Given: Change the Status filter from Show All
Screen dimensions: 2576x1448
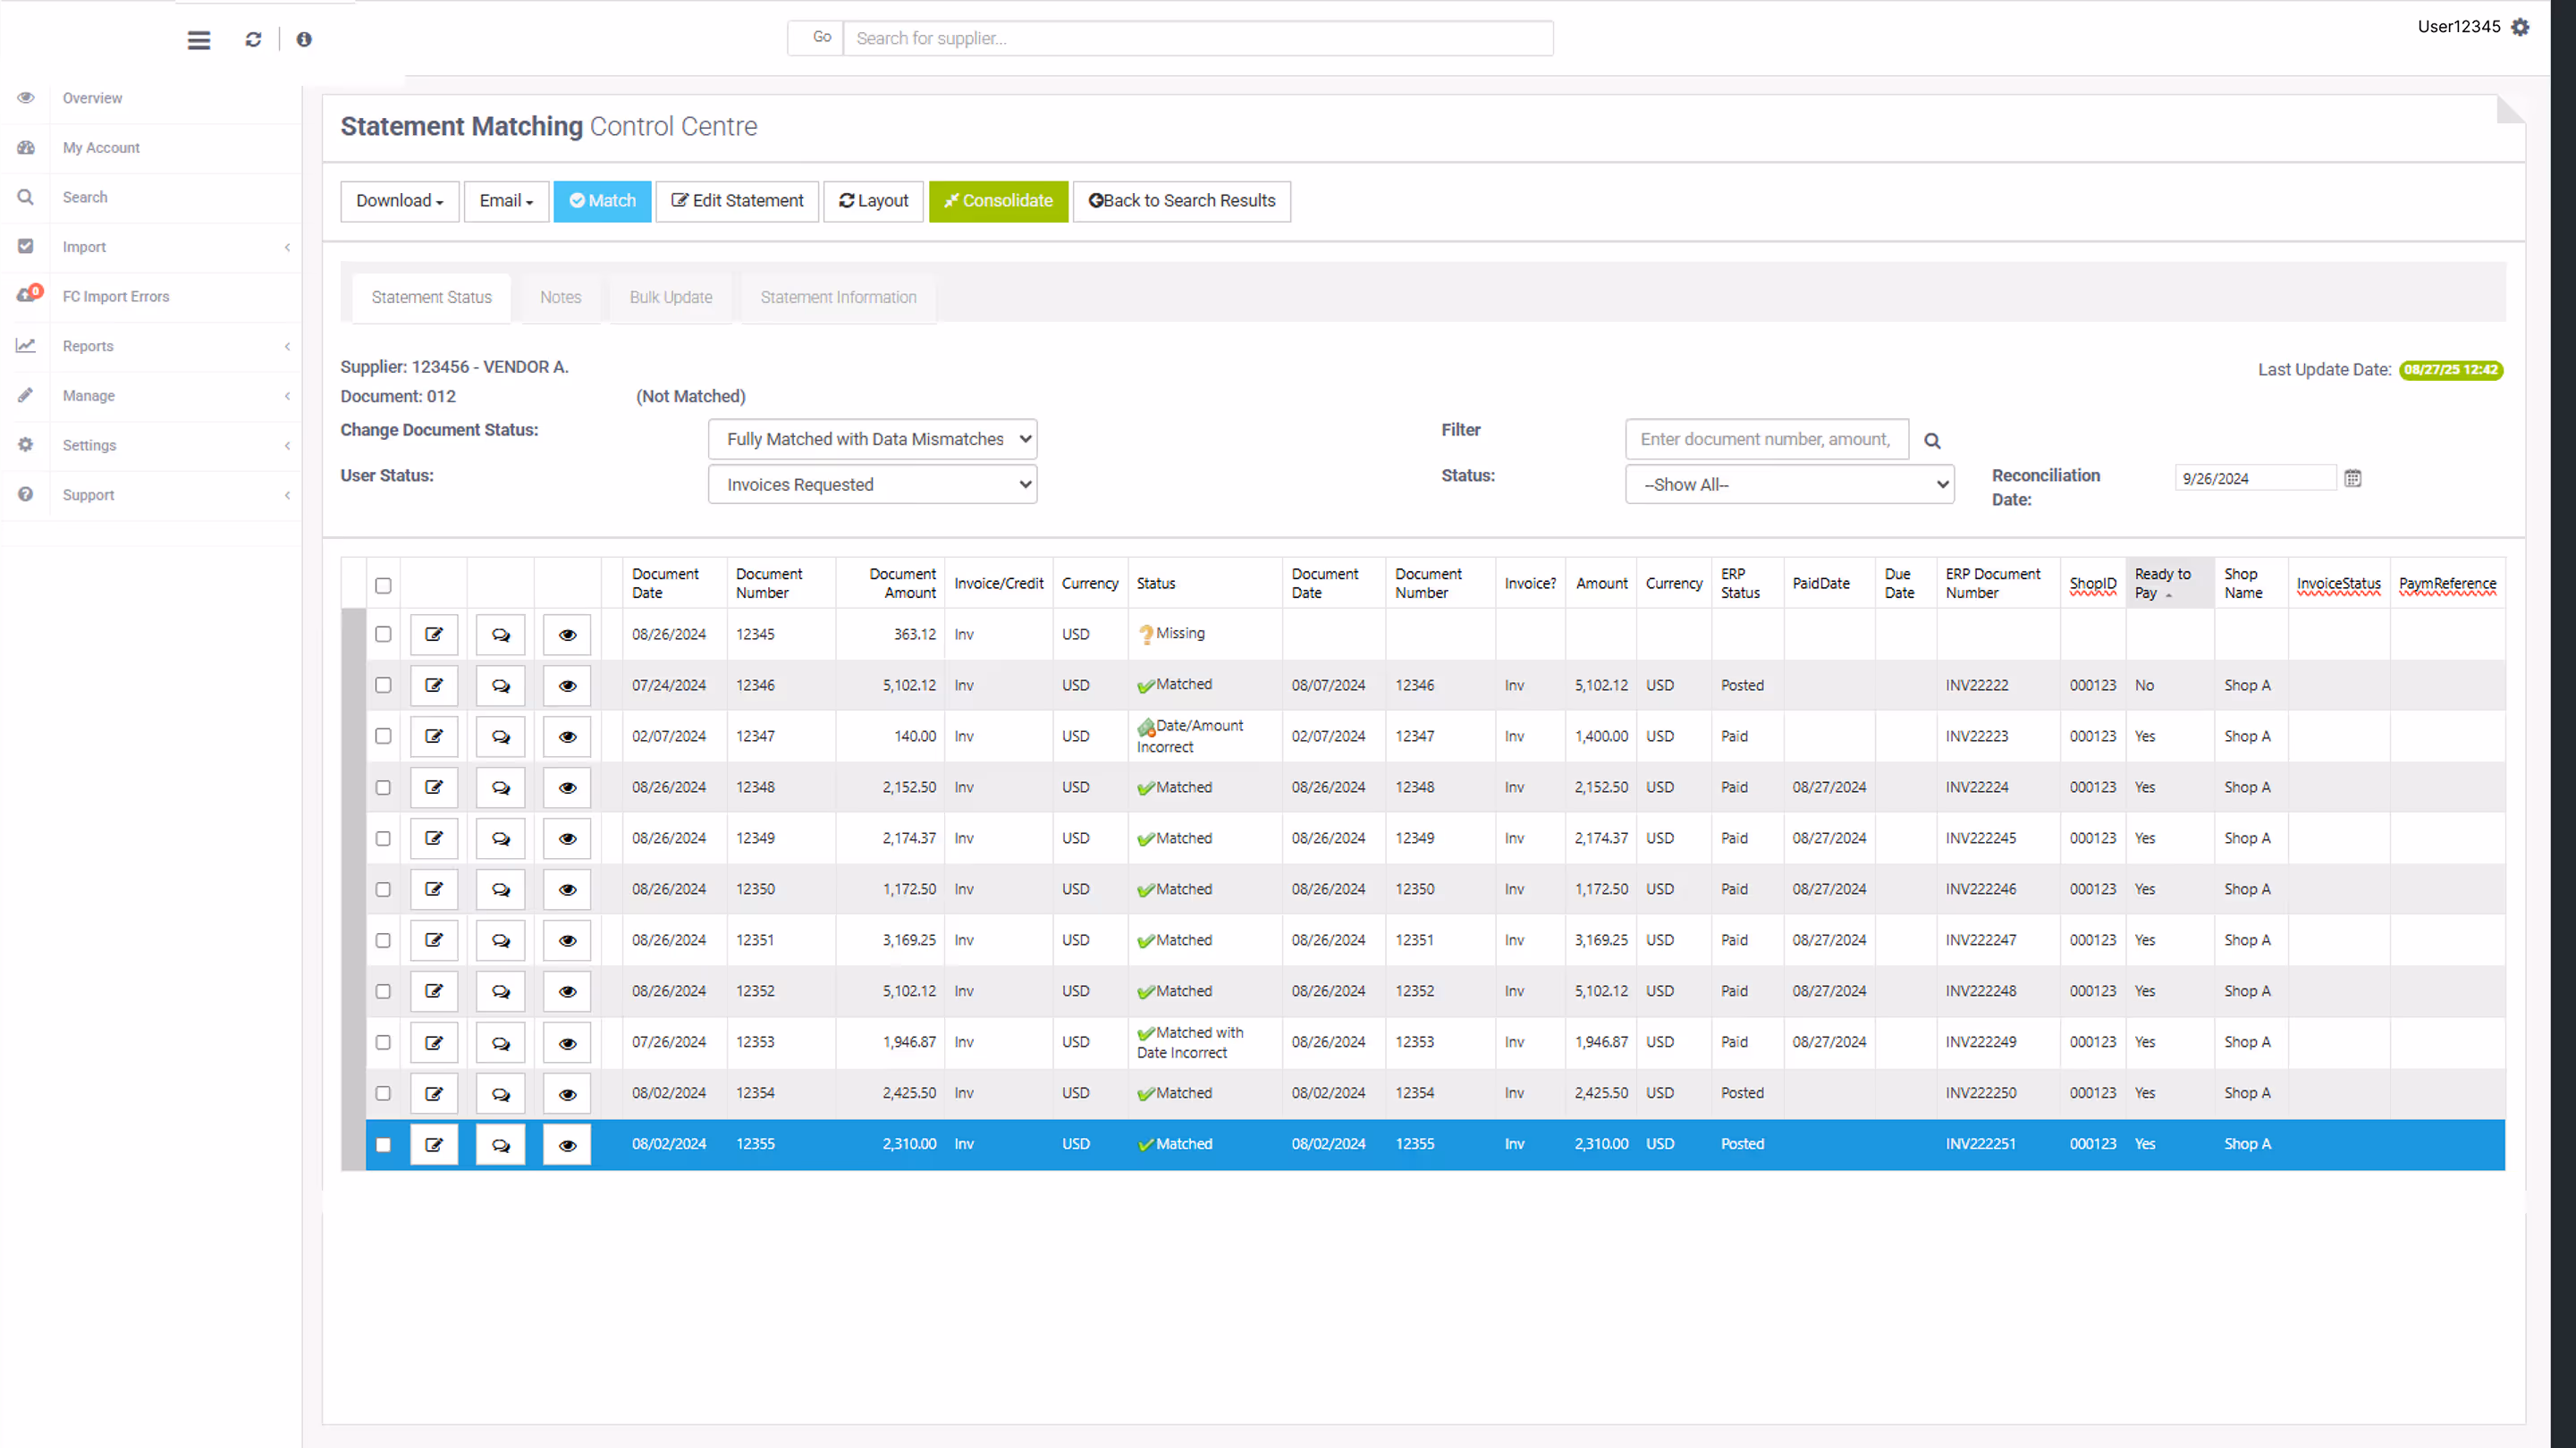Looking at the screenshot, I should 1789,484.
